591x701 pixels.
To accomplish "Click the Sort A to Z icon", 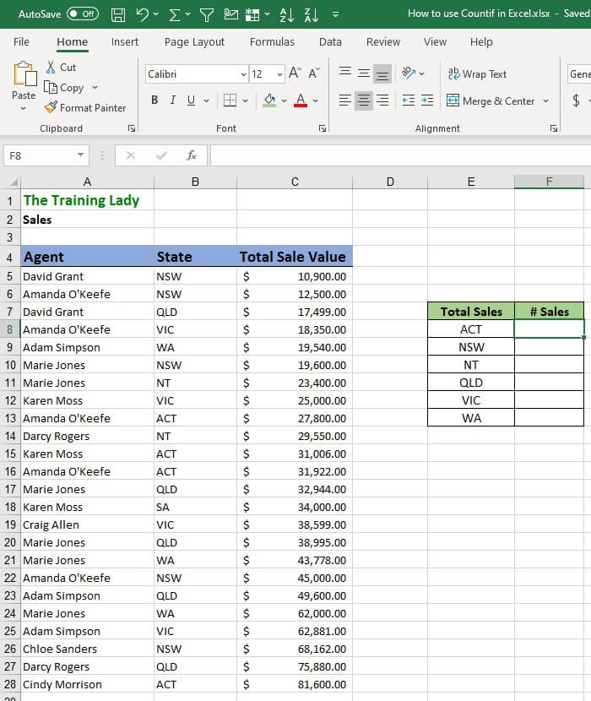I will [286, 14].
